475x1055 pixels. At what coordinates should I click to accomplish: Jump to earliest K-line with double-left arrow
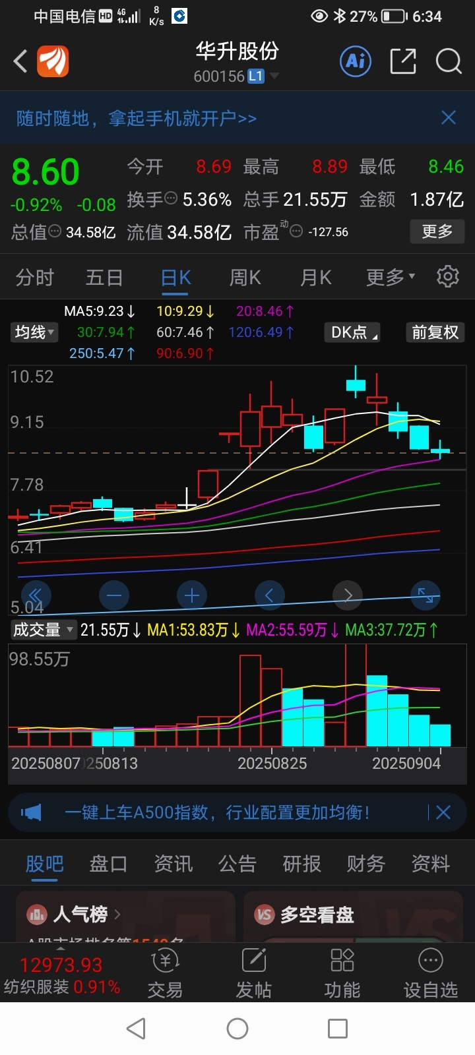click(36, 595)
